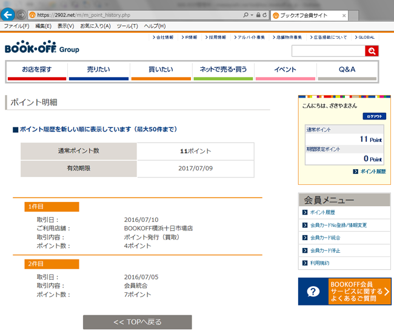Click the ポイント明細 page heading
The height and width of the screenshot is (331, 394).
[34, 102]
